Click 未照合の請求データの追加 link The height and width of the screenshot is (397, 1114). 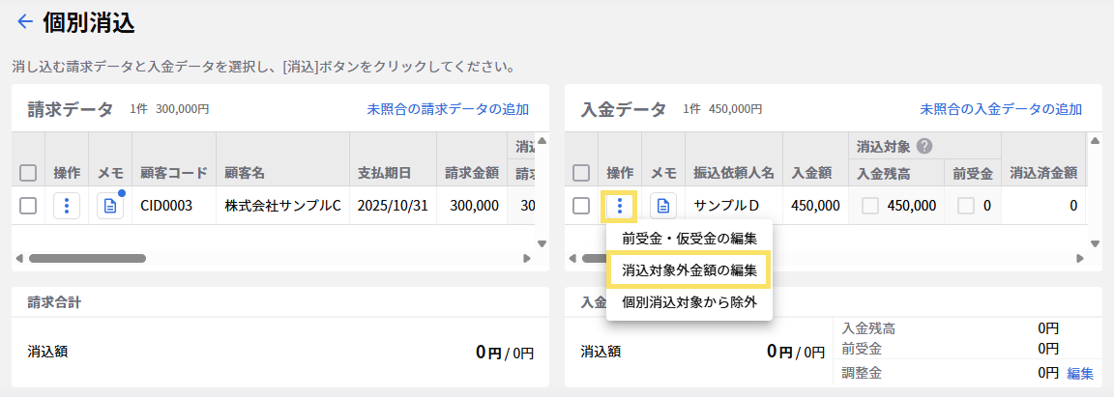pos(448,109)
